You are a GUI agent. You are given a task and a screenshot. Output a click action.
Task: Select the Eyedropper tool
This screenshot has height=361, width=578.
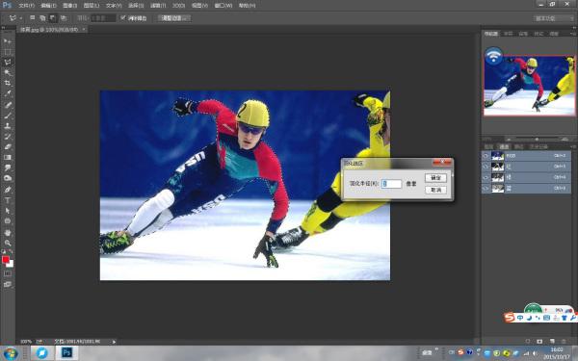pyautogui.click(x=8, y=93)
